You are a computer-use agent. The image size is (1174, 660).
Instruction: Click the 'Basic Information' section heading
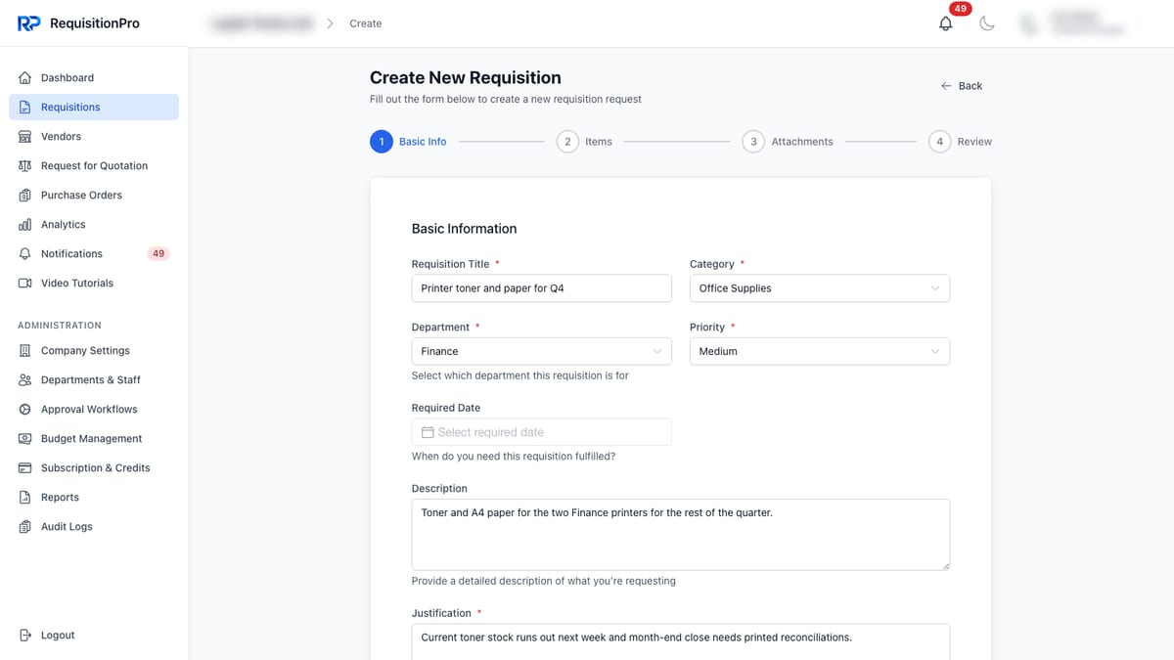pos(464,229)
